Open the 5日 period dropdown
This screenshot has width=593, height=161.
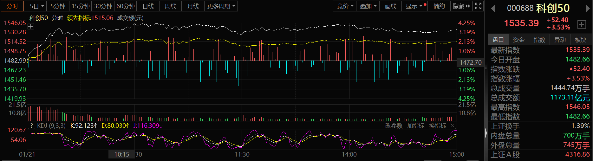[37, 6]
